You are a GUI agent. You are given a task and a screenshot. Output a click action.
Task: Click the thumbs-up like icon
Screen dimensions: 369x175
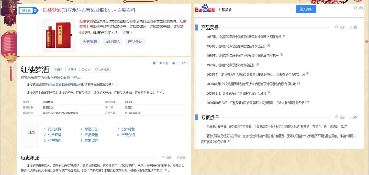[x=173, y=63]
